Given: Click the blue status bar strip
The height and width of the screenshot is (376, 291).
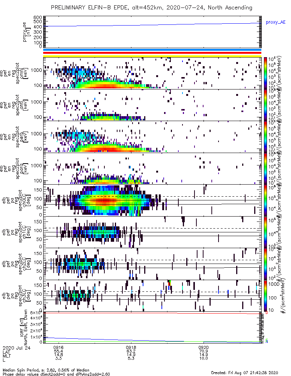Looking at the screenshot, I should tap(152, 50).
